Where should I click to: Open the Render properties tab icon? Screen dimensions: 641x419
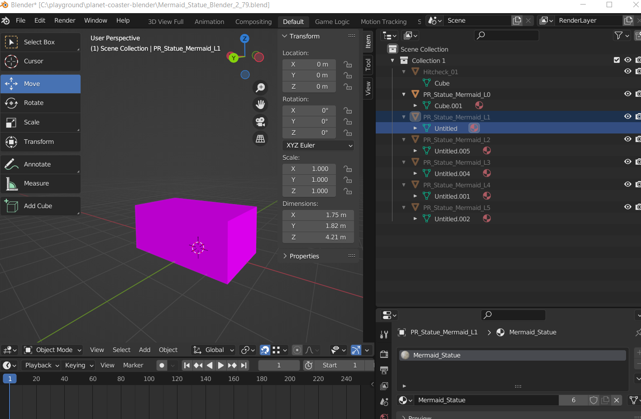(384, 354)
